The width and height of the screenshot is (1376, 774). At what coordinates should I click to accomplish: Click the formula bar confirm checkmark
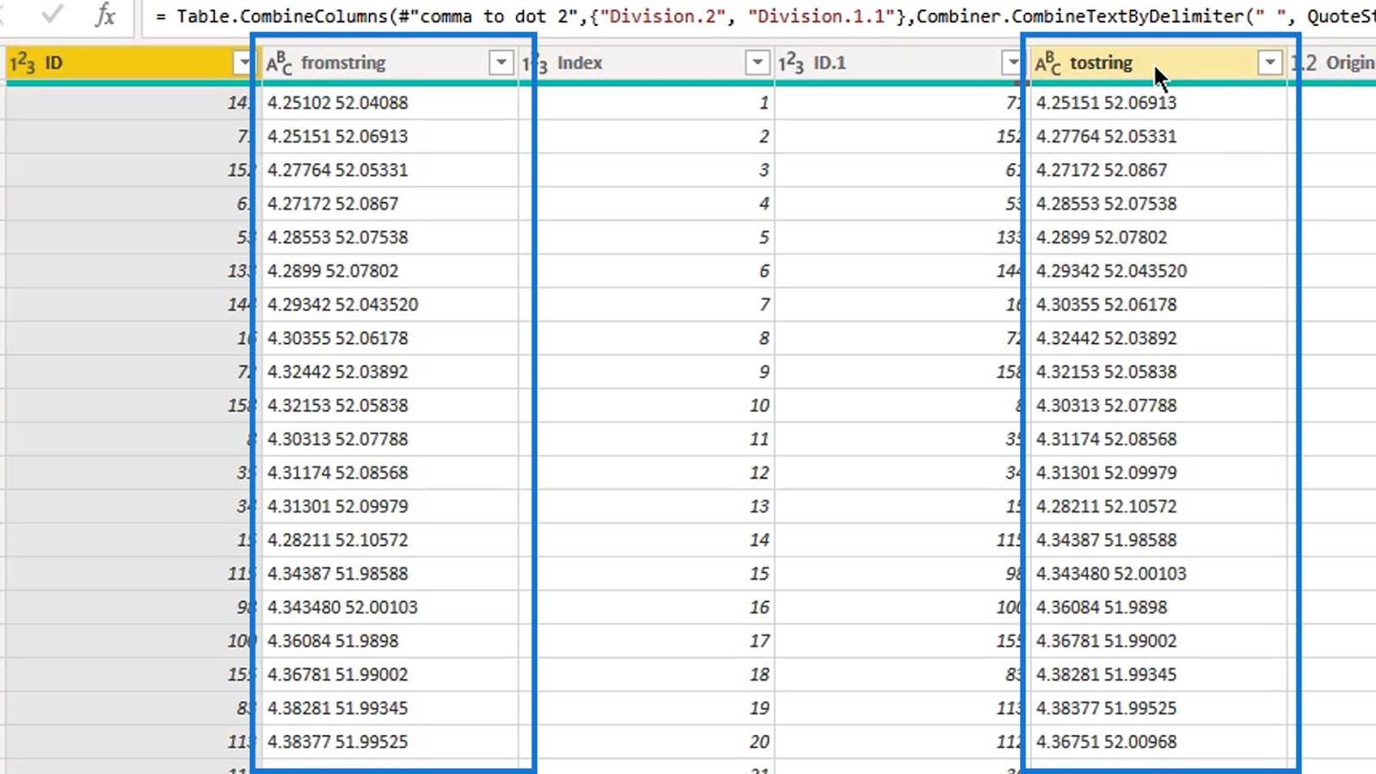pos(52,14)
